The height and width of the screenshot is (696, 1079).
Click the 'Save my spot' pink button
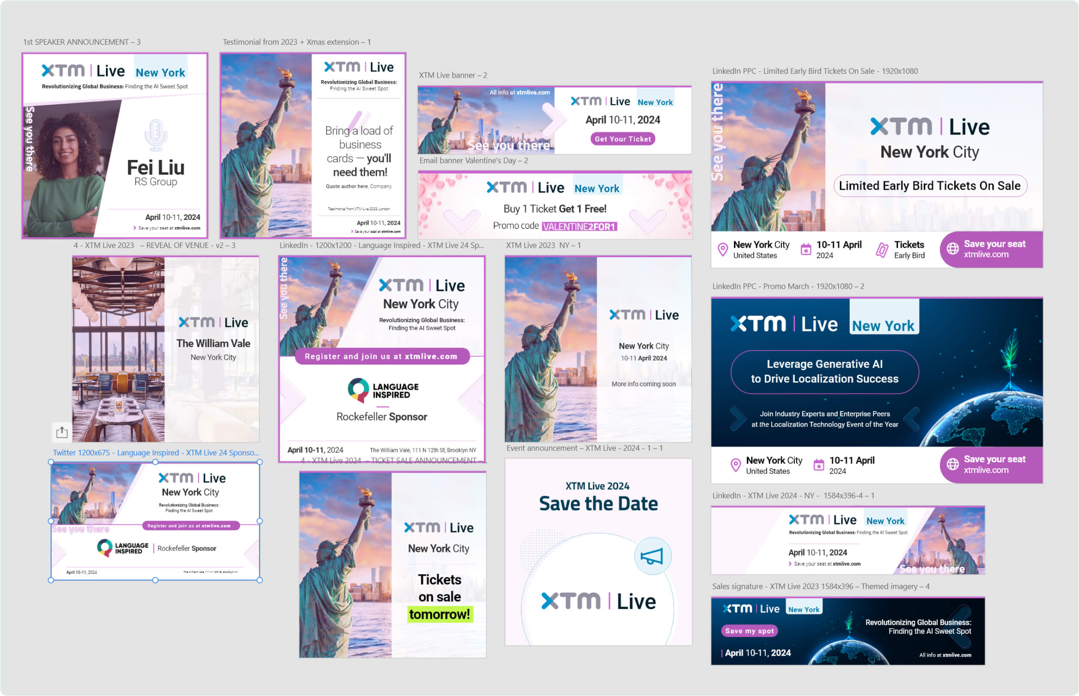click(749, 631)
